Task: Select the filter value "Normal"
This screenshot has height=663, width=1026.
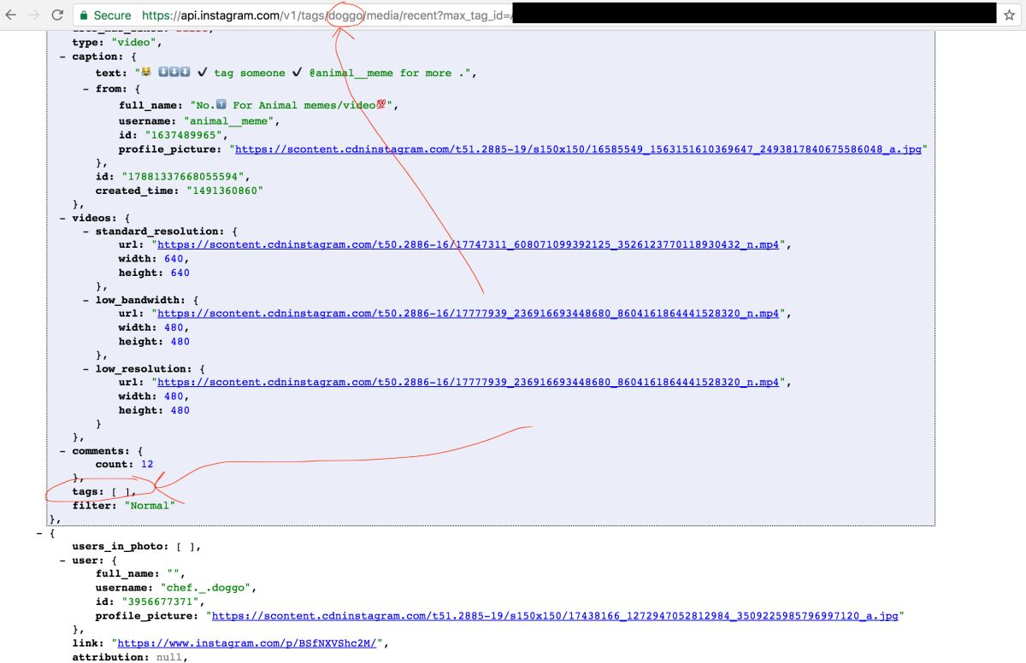Action: pyautogui.click(x=150, y=505)
